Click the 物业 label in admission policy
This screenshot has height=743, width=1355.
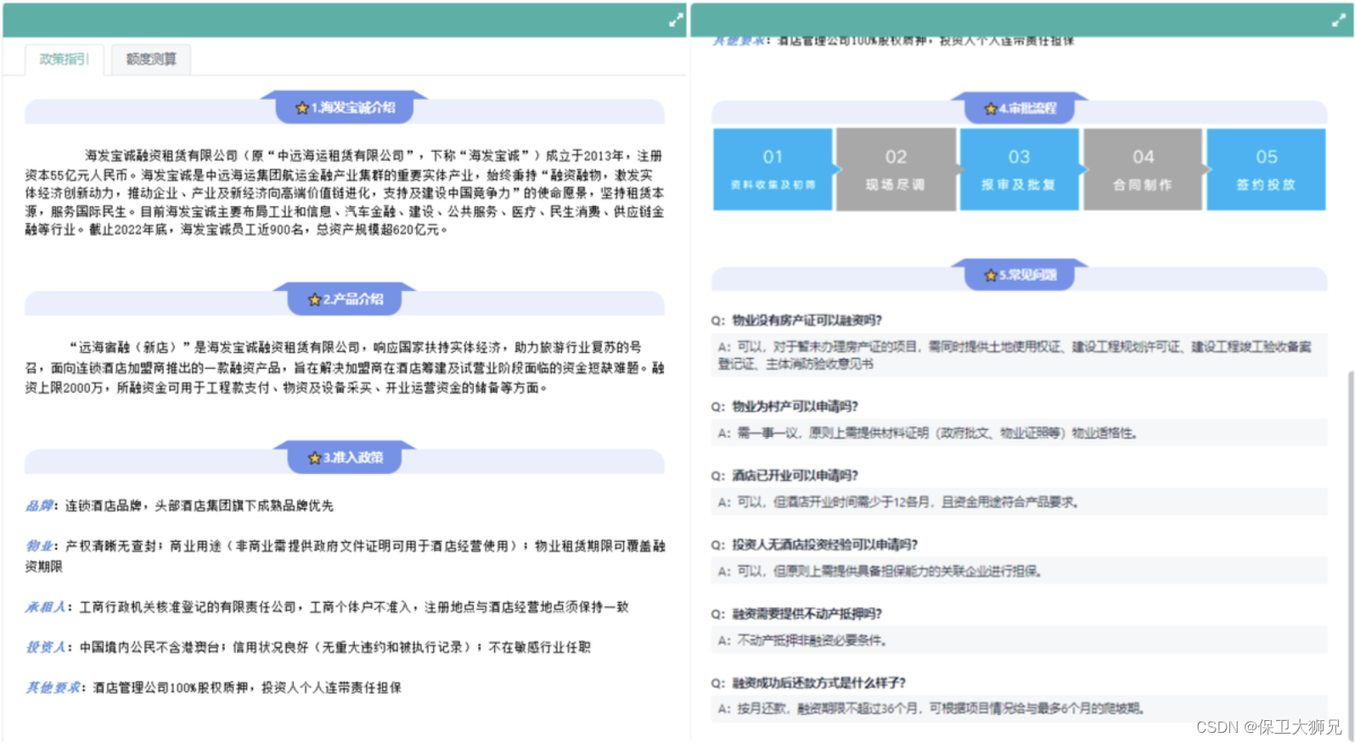click(39, 545)
